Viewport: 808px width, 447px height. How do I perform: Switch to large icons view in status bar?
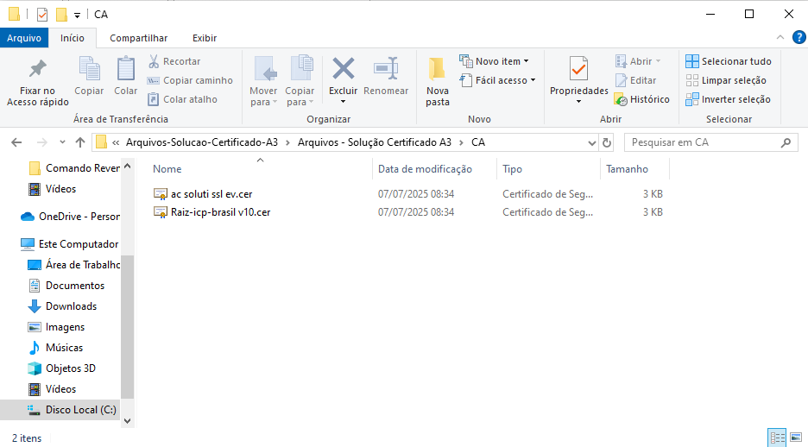pyautogui.click(x=795, y=438)
